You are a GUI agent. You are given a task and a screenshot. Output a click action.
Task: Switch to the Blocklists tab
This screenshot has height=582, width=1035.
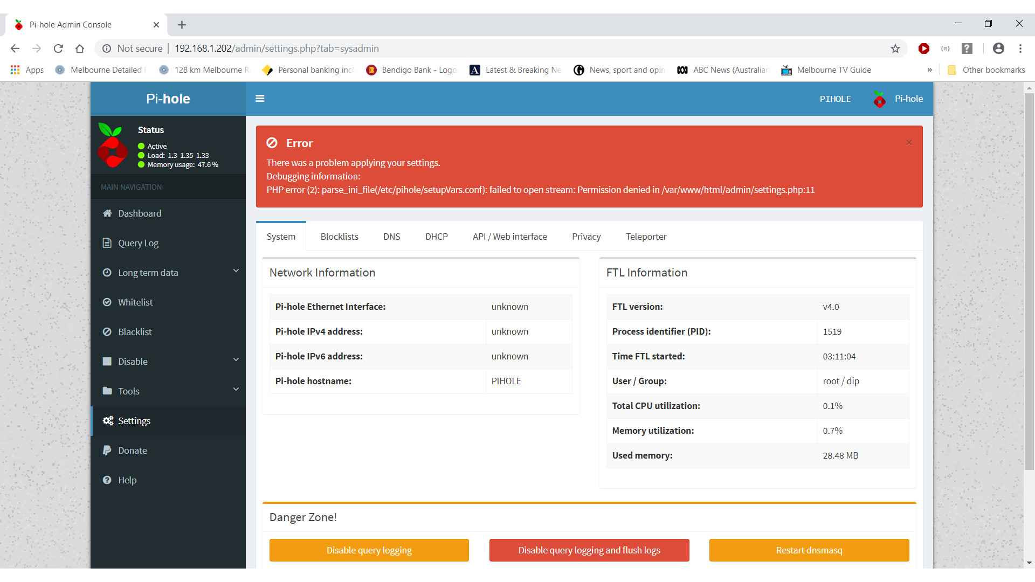tap(339, 237)
